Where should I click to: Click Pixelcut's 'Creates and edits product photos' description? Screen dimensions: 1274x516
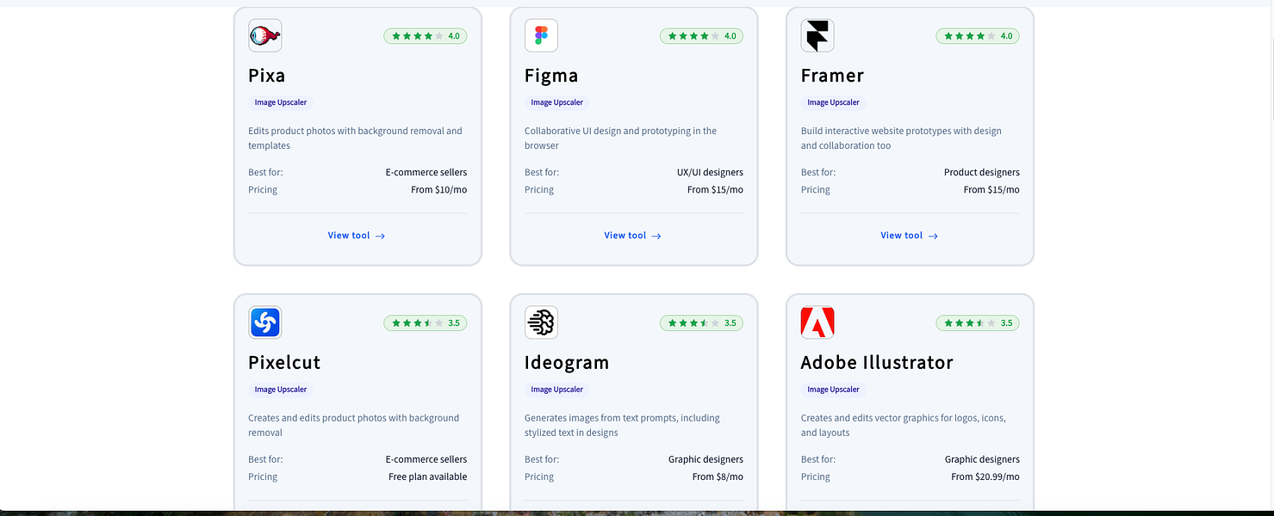tap(354, 426)
